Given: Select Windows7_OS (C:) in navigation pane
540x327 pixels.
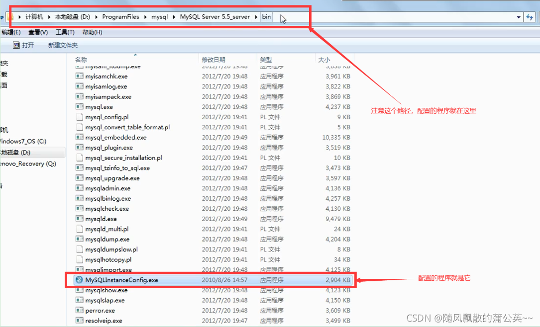Looking at the screenshot, I should tap(23, 141).
